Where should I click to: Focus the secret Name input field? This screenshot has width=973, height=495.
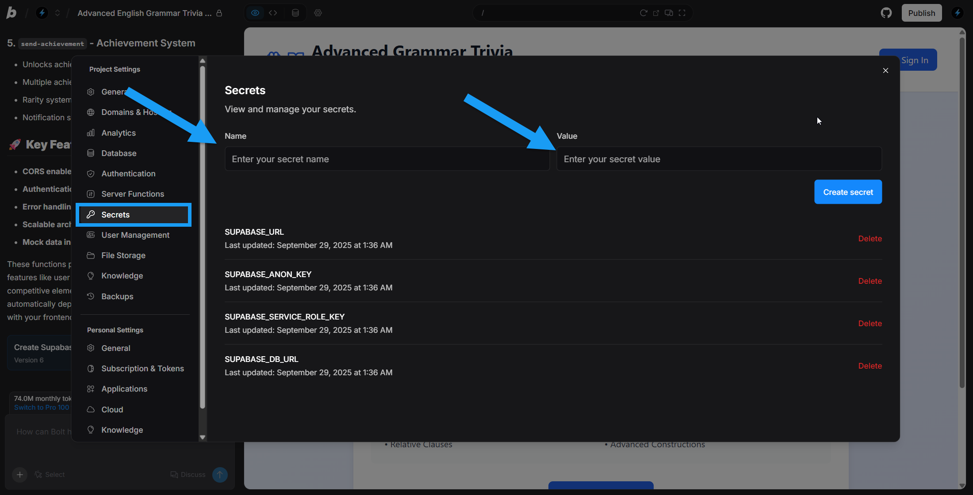[x=387, y=159]
